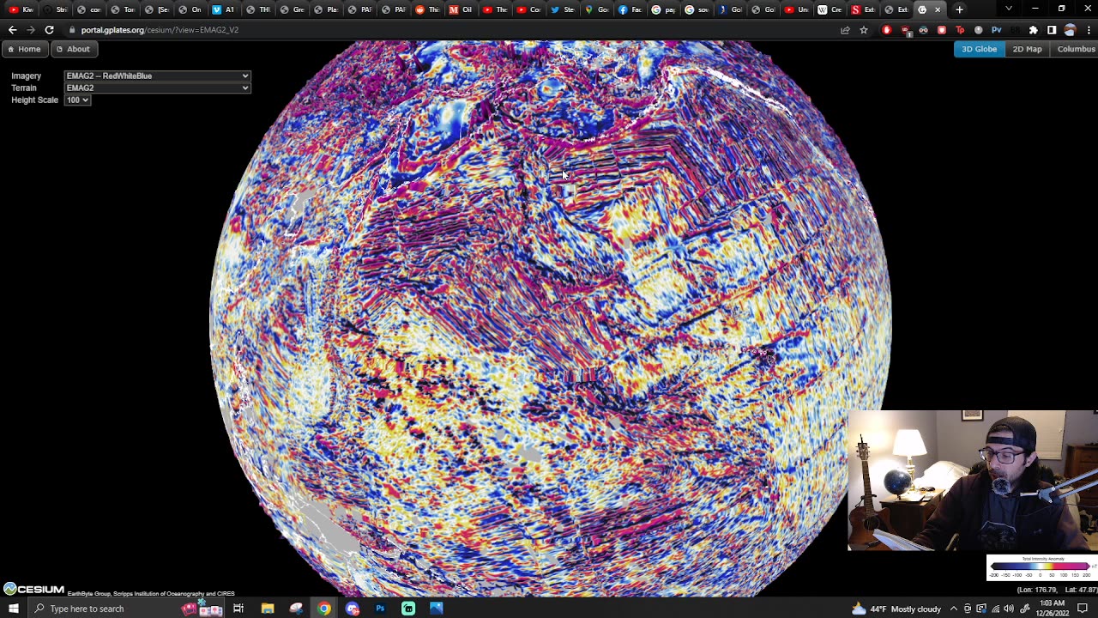Click the Pv extension icon
The height and width of the screenshot is (618, 1098).
(996, 30)
